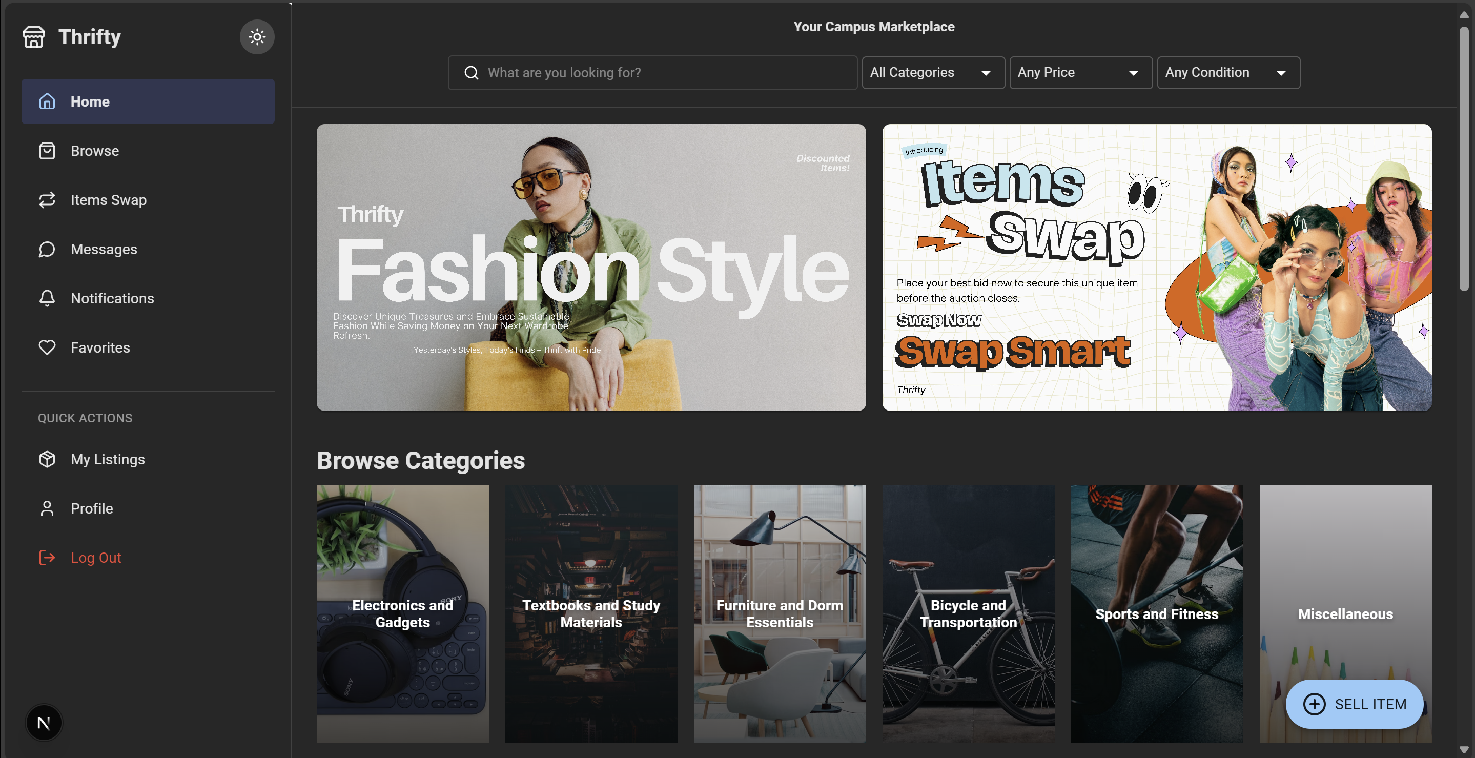The height and width of the screenshot is (758, 1475).
Task: Click the Notifications bell icon
Action: click(x=47, y=298)
